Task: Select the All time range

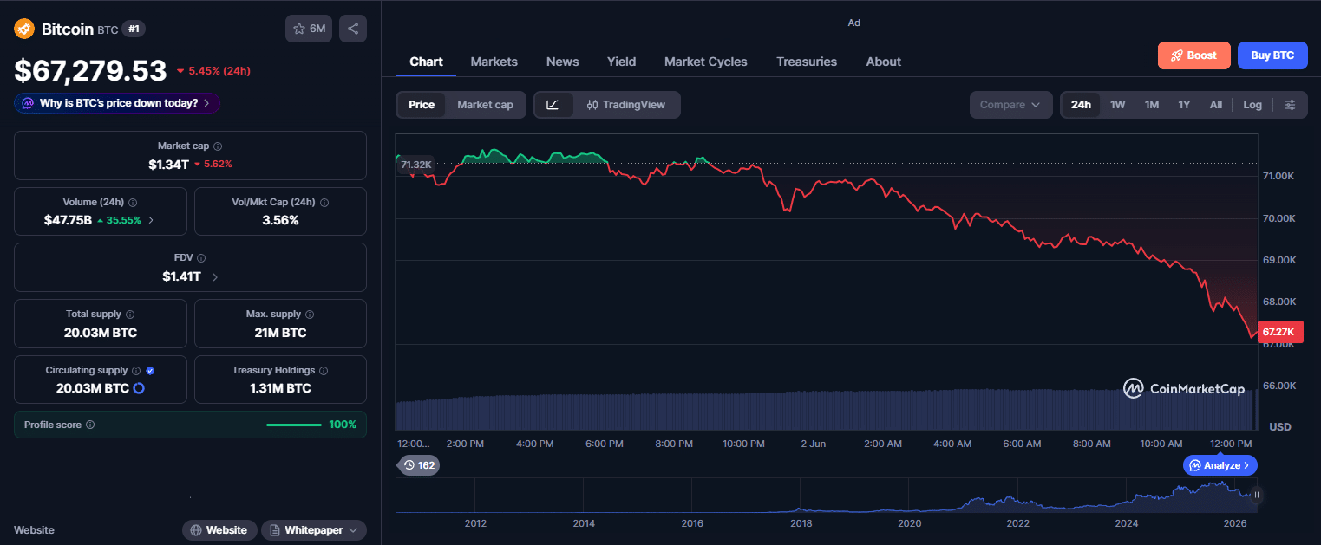Action: coord(1216,105)
